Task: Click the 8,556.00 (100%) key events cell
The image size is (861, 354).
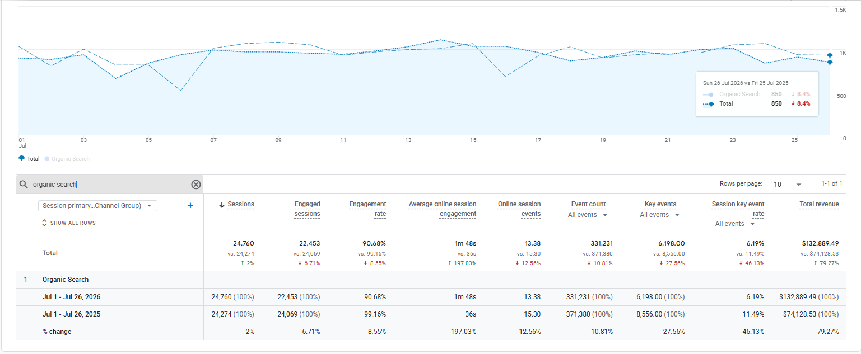Action: 660,314
